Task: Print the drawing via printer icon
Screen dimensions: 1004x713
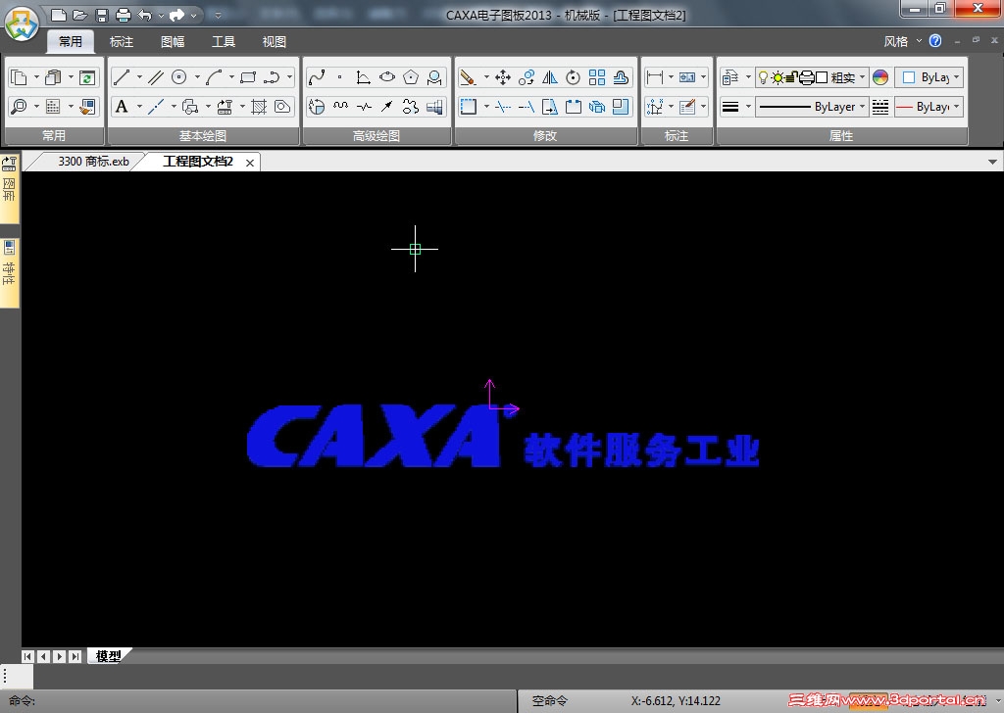Action: [123, 15]
